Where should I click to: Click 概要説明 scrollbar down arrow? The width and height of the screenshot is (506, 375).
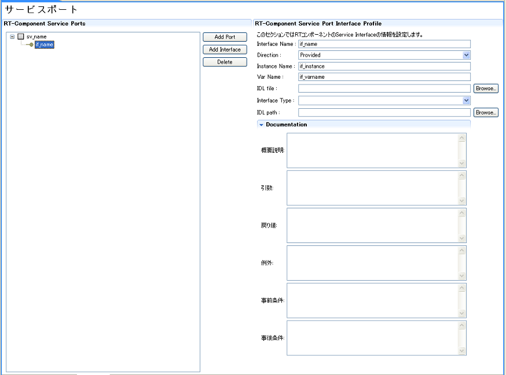462,163
